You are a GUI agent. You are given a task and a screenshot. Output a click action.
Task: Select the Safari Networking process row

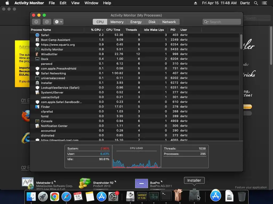(134, 73)
